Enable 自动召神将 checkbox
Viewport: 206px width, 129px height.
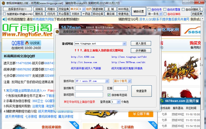(x=165, y=14)
